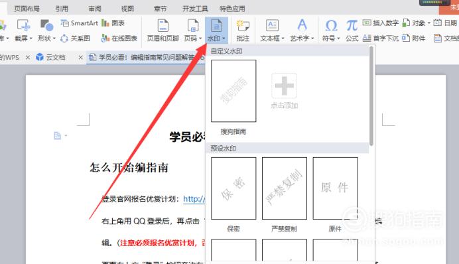Click the 形状 shapes icon

46,26
